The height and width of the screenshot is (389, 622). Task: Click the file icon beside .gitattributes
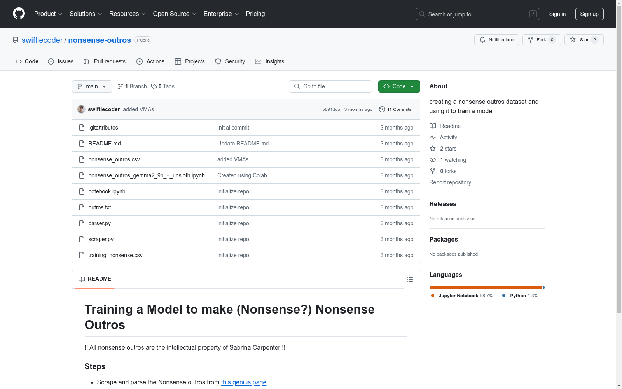82,128
